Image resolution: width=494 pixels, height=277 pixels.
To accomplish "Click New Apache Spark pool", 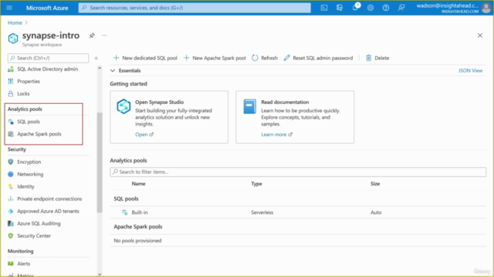I will pyautogui.click(x=215, y=58).
